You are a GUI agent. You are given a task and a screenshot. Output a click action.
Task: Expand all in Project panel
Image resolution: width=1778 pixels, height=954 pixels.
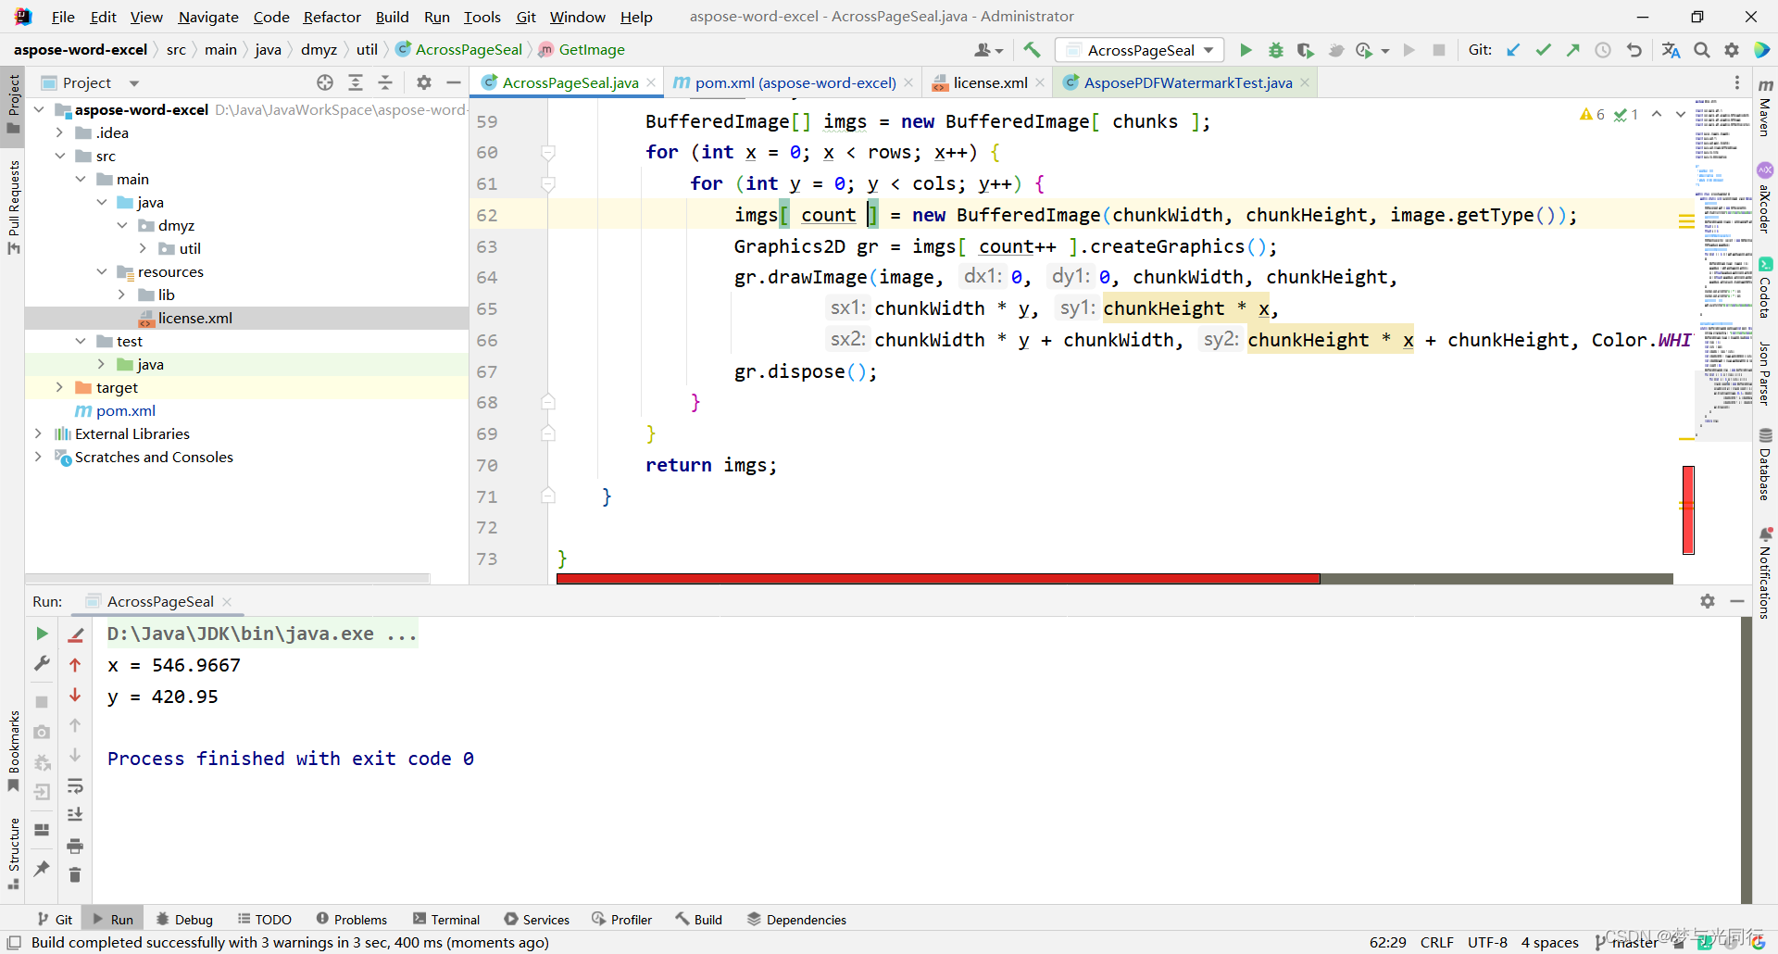(356, 82)
